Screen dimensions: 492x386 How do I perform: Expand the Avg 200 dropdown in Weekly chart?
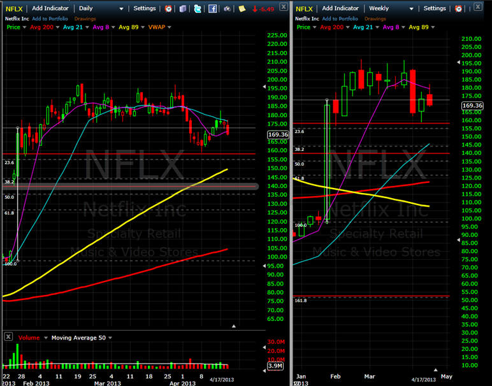pos(348,27)
